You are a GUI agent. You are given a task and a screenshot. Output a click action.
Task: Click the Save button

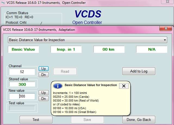87,120
